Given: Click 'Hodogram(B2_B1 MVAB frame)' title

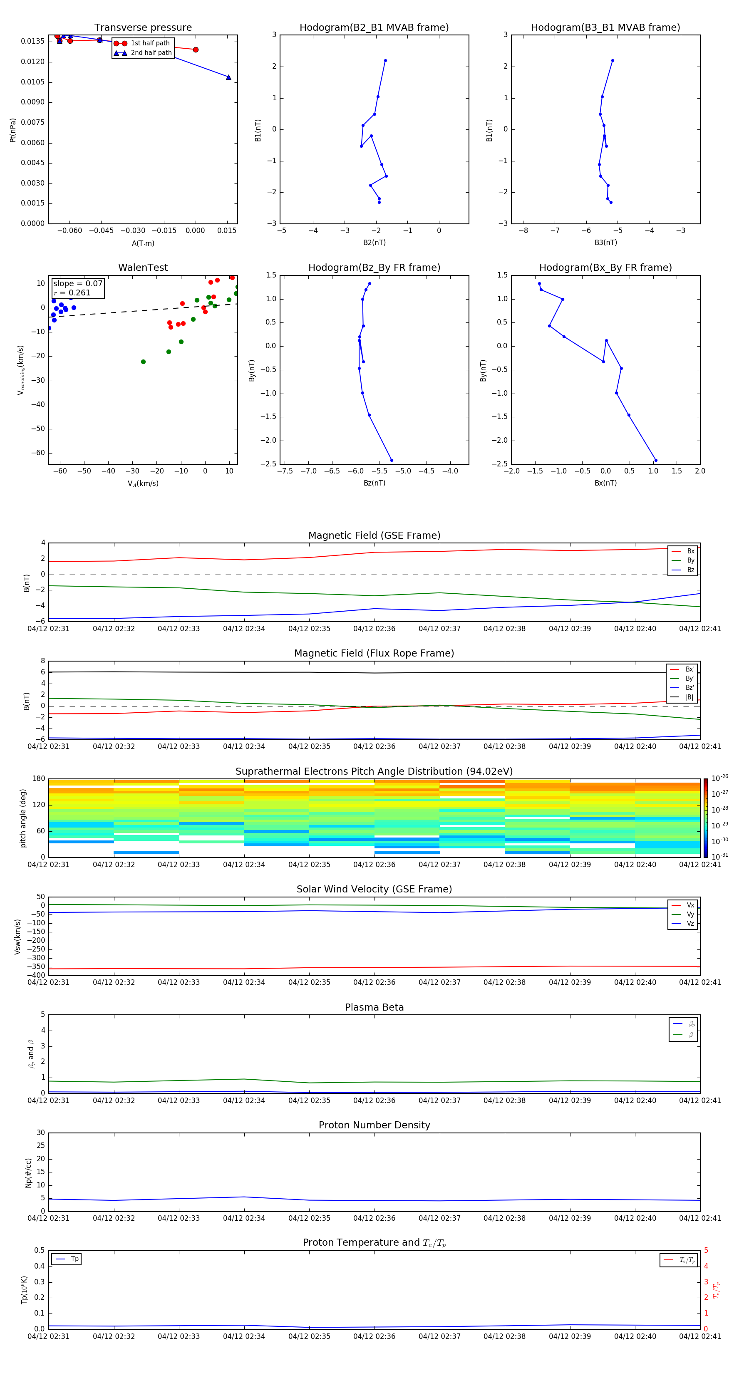Looking at the screenshot, I should pyautogui.click(x=374, y=28).
